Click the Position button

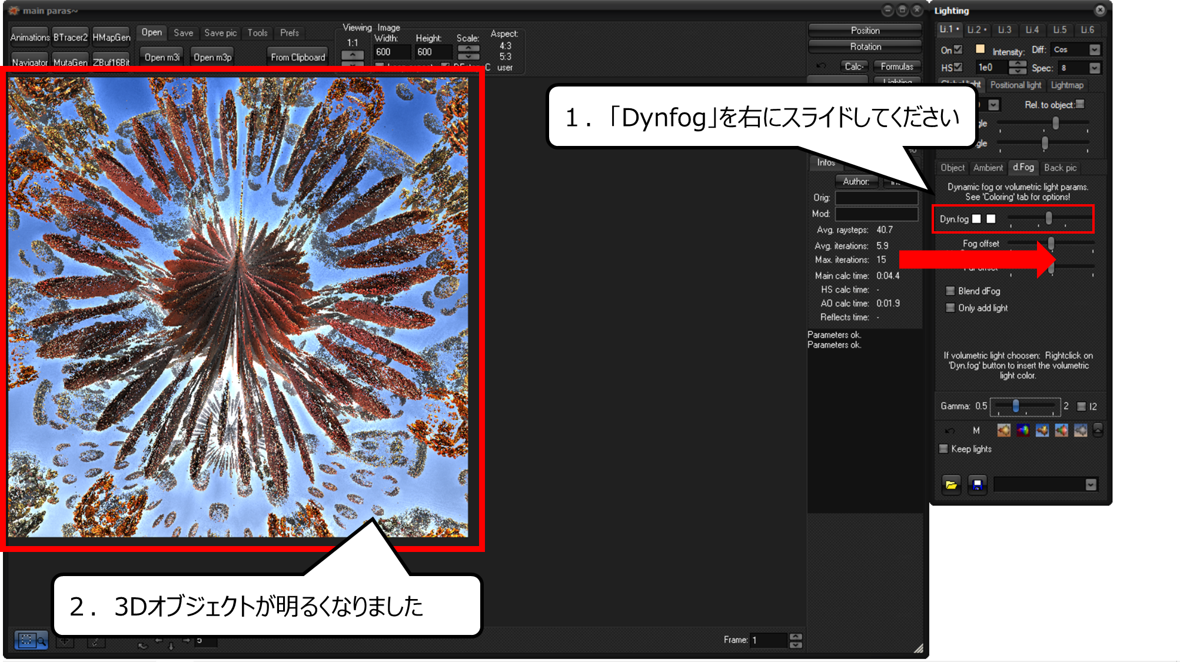865,30
